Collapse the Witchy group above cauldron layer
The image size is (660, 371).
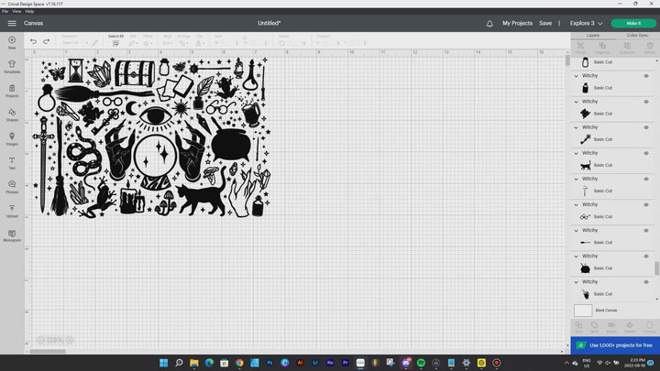pyautogui.click(x=577, y=256)
